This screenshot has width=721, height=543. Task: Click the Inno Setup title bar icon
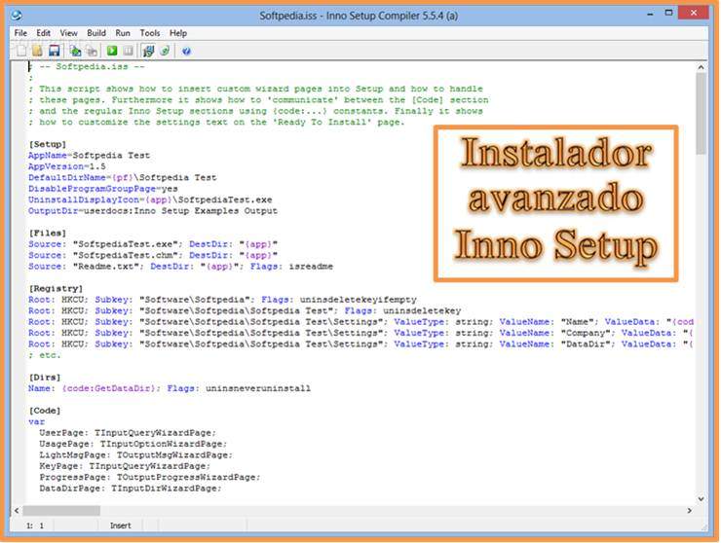coord(17,16)
